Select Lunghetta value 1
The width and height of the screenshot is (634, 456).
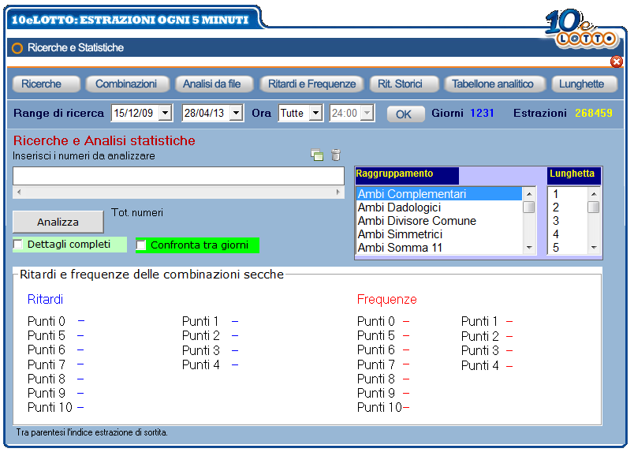(568, 194)
